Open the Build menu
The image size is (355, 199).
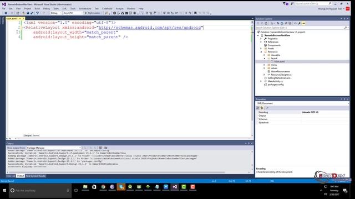pyautogui.click(x=37, y=9)
